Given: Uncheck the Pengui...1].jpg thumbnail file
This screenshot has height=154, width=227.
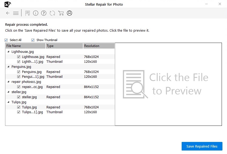Looking at the screenshot, I should [x=19, y=77].
